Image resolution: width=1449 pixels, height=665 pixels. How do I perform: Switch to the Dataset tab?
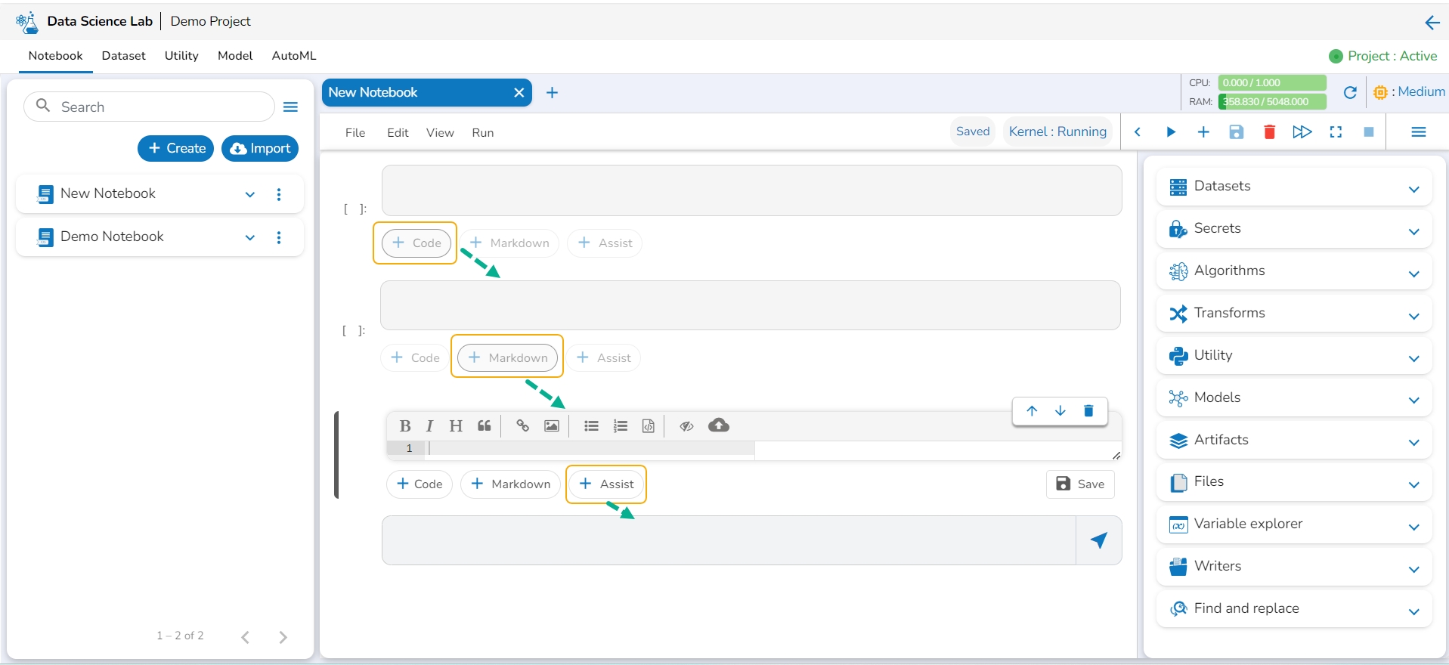[124, 56]
